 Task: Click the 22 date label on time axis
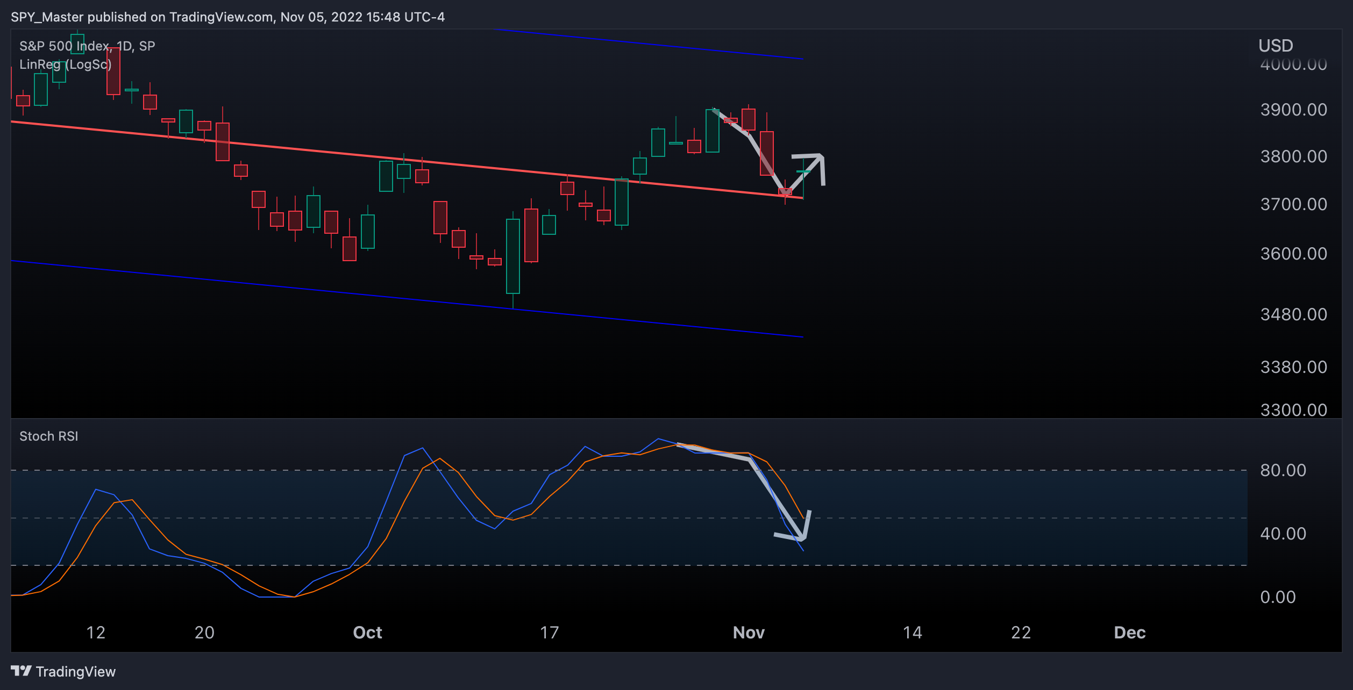click(1021, 632)
